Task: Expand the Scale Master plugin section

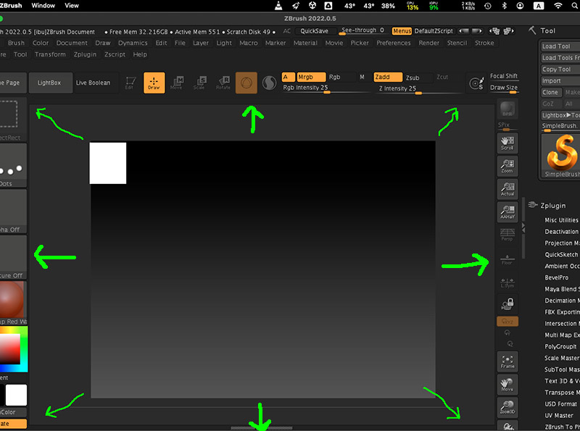Action: (x=561, y=358)
